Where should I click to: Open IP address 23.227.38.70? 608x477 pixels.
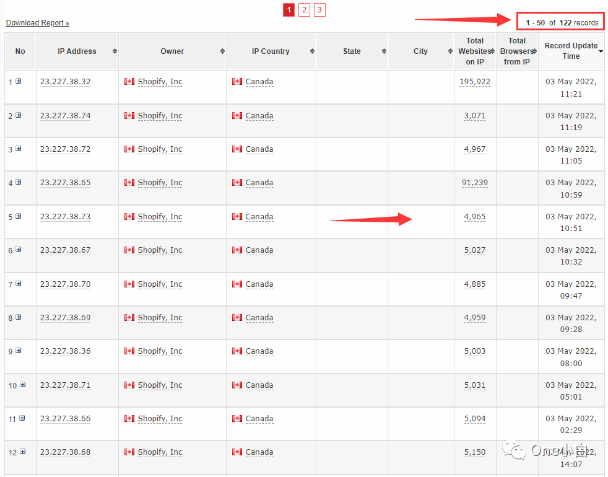coord(65,284)
